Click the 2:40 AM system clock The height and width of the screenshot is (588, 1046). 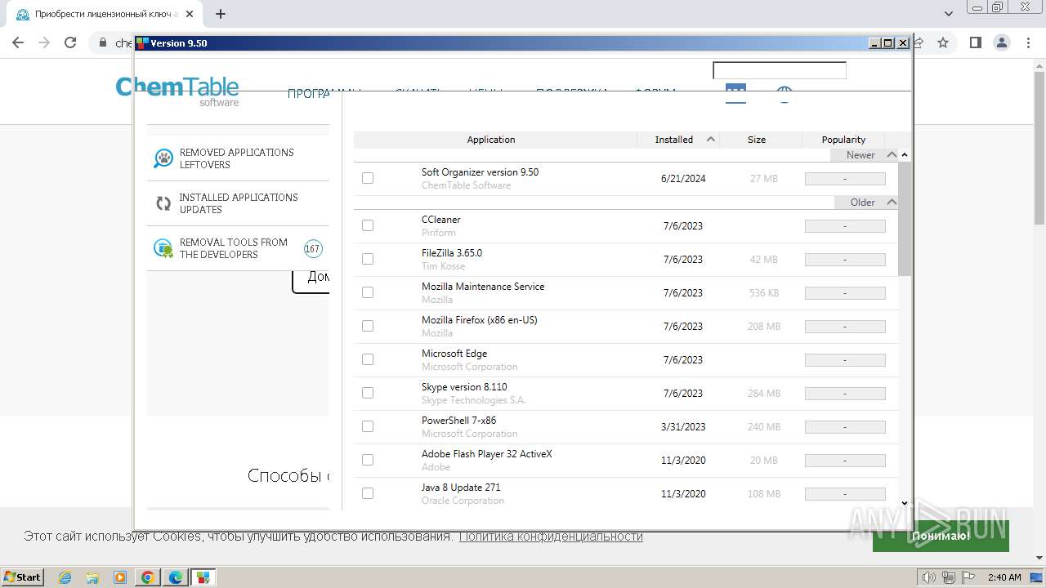click(x=1004, y=577)
